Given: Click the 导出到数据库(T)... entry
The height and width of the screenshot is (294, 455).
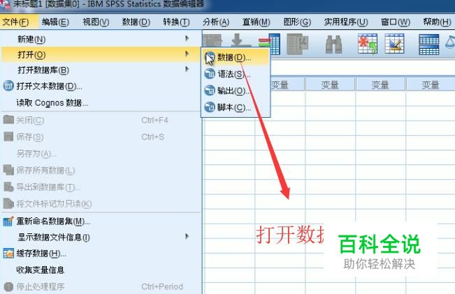Looking at the screenshot, I should click(x=100, y=187).
